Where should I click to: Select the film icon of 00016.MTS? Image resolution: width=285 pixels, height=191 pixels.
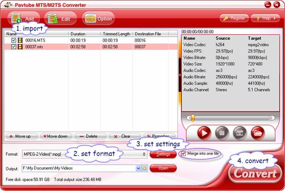(20, 40)
